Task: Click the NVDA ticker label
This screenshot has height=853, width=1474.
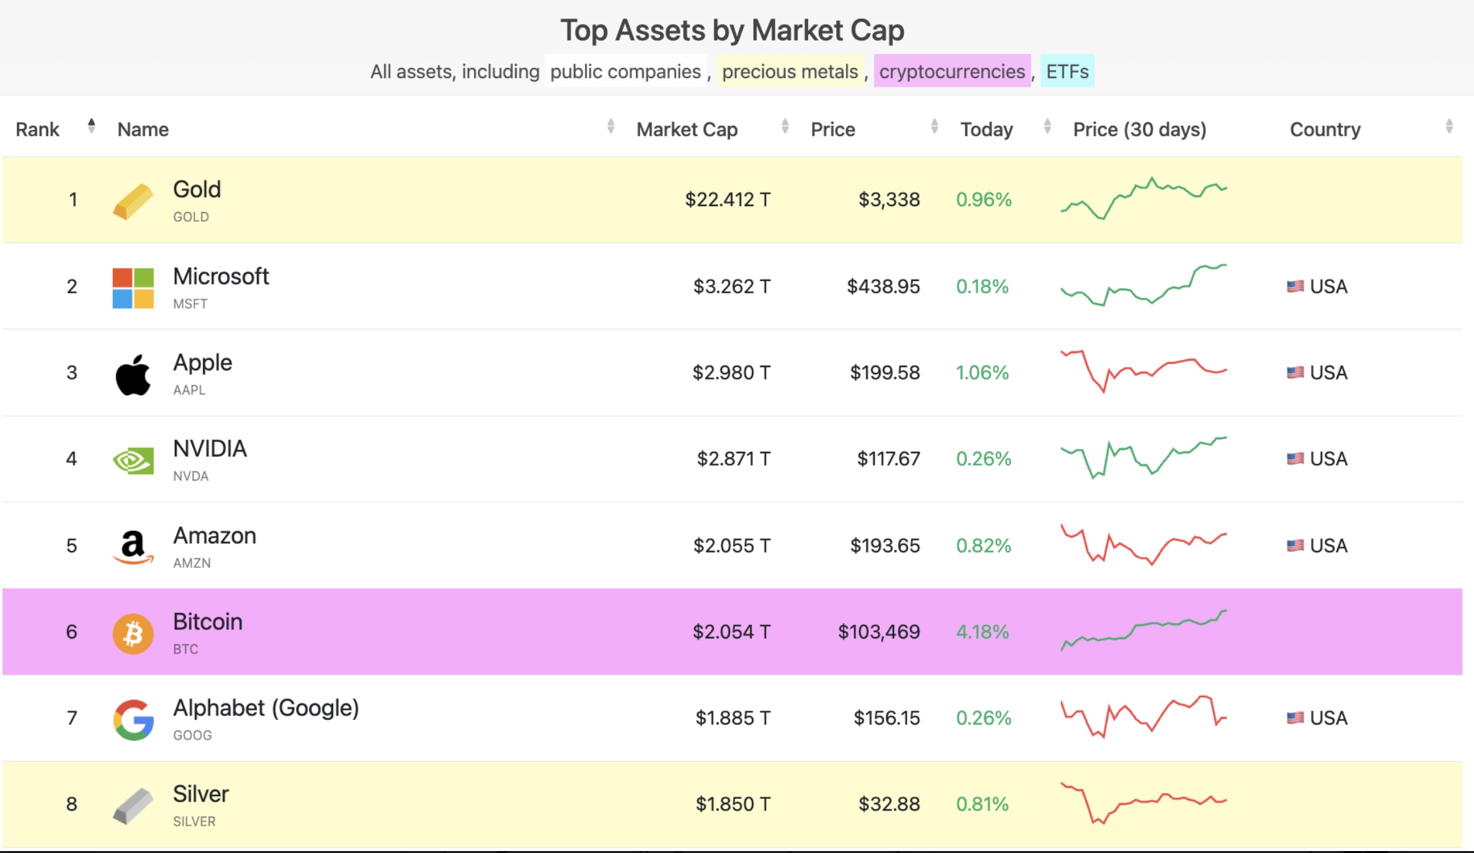Action: (191, 476)
